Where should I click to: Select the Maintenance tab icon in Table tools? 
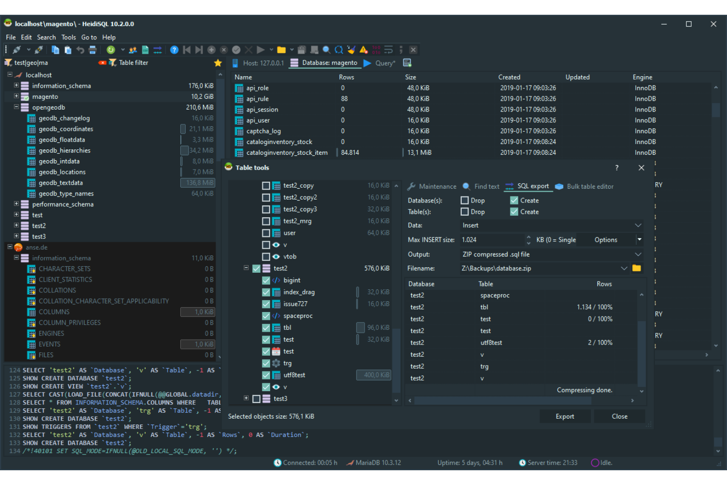click(x=411, y=186)
